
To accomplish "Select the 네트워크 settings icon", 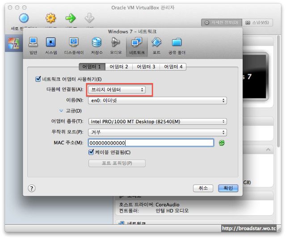I will [137, 46].
